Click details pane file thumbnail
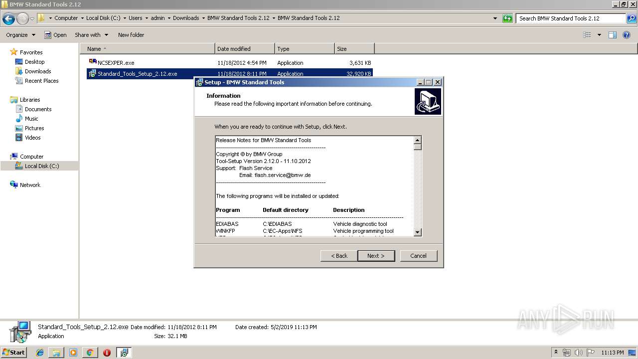638x359 pixels. click(20, 333)
